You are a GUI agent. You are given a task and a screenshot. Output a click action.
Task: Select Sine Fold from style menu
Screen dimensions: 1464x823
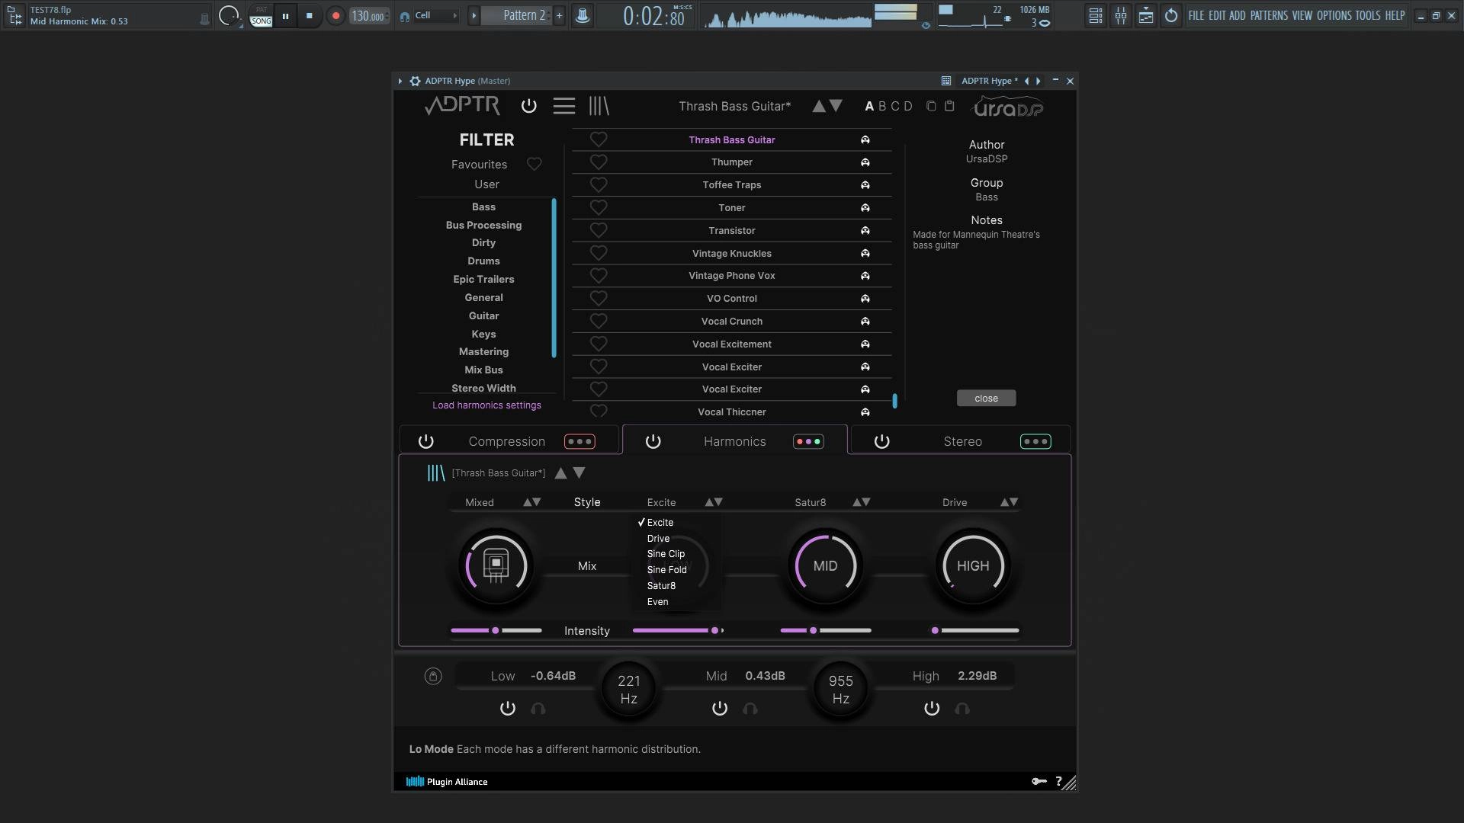point(666,570)
